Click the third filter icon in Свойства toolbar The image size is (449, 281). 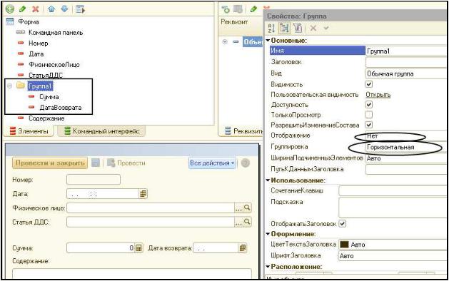pos(298,28)
